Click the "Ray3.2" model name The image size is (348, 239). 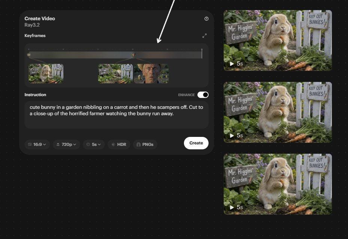32,25
